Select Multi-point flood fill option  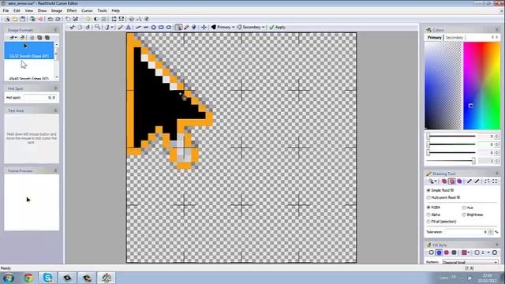443,197
